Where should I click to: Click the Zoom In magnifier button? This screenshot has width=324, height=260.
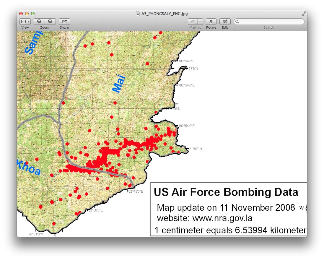50,22
